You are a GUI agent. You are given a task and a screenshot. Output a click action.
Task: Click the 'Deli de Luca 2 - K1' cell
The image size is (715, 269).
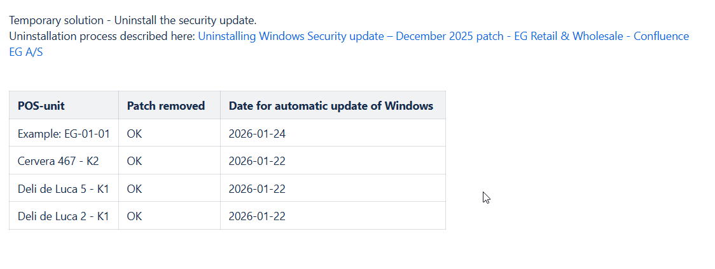pyautogui.click(x=64, y=216)
